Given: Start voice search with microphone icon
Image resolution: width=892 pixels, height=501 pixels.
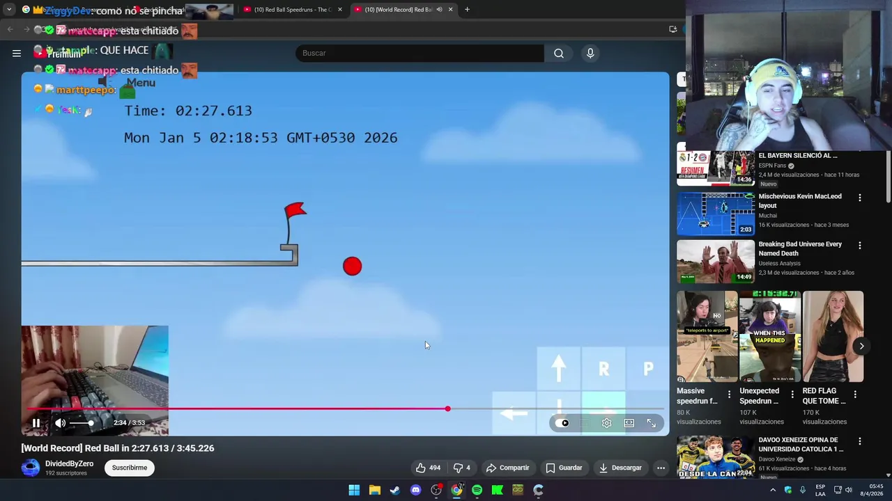Looking at the screenshot, I should pos(590,53).
